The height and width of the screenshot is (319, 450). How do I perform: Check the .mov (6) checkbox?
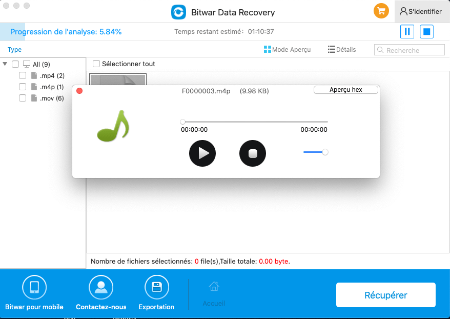coord(23,98)
